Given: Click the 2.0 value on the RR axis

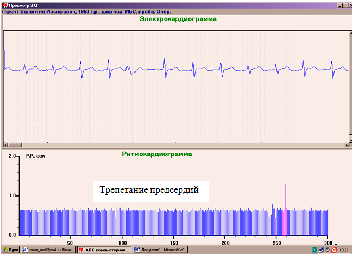Looking at the screenshot, I should click(12, 156).
